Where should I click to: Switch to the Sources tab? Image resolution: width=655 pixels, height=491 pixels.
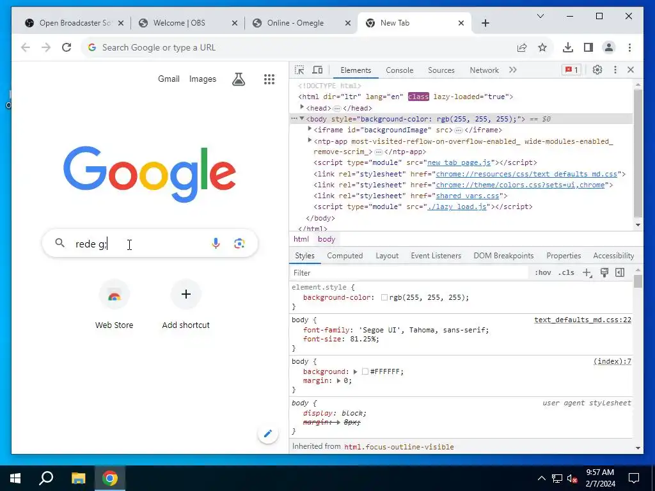(x=441, y=70)
